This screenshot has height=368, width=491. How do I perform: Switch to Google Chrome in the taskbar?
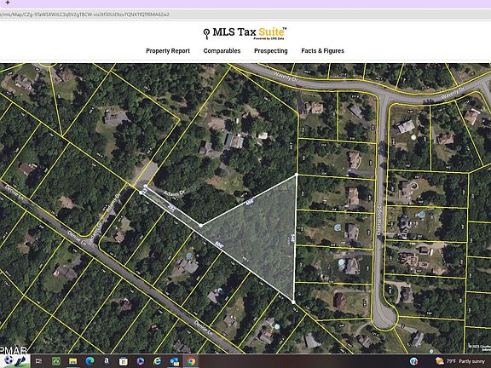coord(191,361)
